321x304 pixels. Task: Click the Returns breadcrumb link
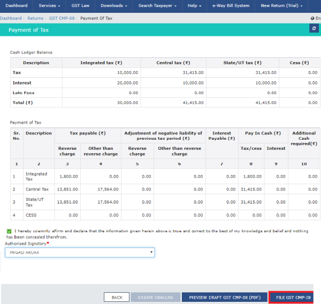click(35, 18)
